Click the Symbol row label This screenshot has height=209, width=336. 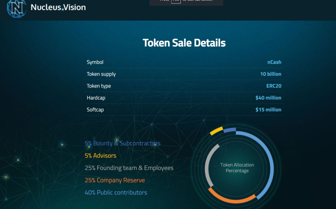95,62
